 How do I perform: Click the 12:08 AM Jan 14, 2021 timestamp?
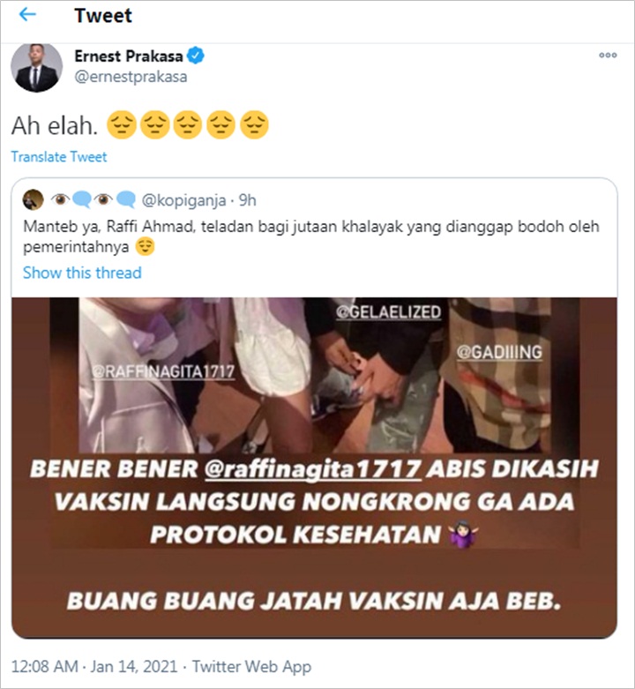click(94, 666)
